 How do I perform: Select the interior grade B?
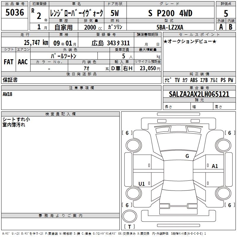pos(230,27)
